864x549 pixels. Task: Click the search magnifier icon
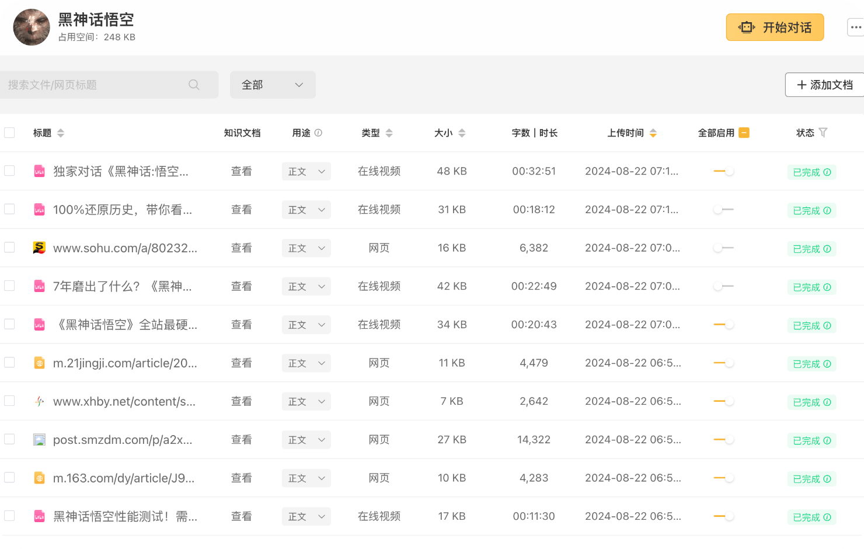coord(194,85)
